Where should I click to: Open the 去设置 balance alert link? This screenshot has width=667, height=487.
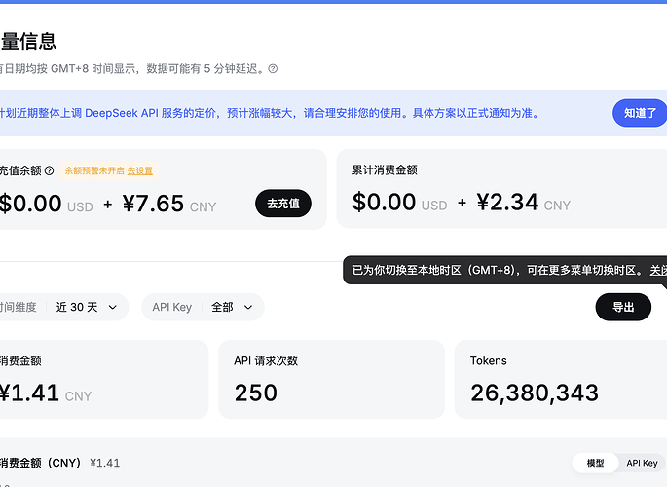tap(140, 171)
